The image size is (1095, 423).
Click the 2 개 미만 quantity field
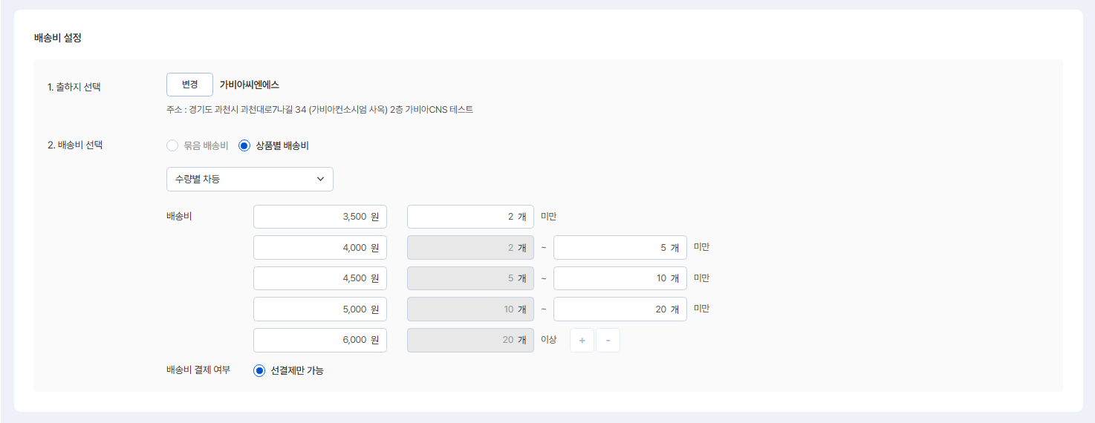(469, 217)
